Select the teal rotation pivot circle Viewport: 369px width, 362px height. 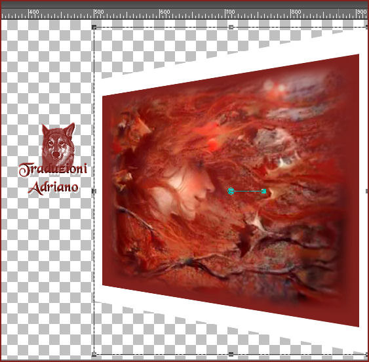pyautogui.click(x=231, y=191)
